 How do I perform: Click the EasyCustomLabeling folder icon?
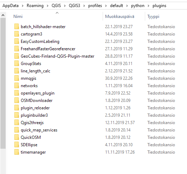[x=17, y=41]
